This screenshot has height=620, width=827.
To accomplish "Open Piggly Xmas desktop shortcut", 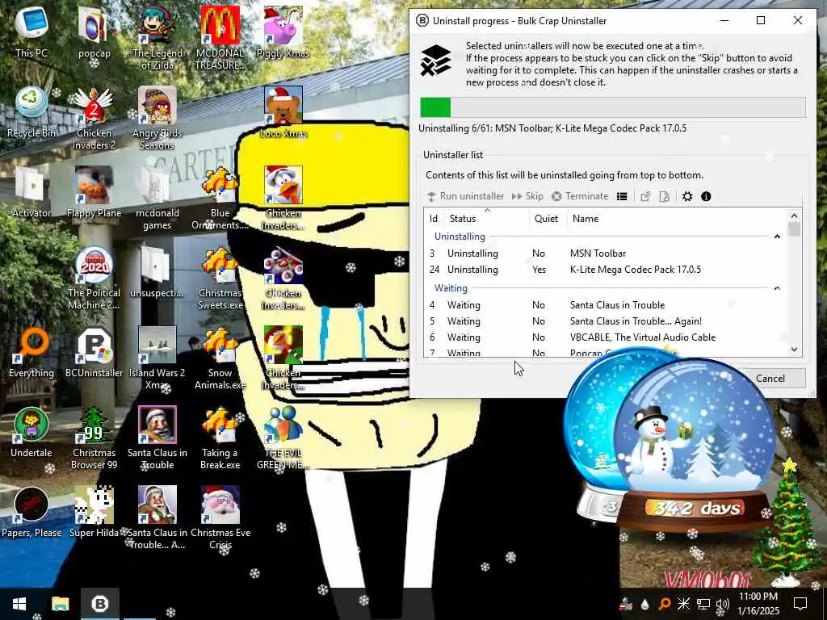I will click(283, 32).
